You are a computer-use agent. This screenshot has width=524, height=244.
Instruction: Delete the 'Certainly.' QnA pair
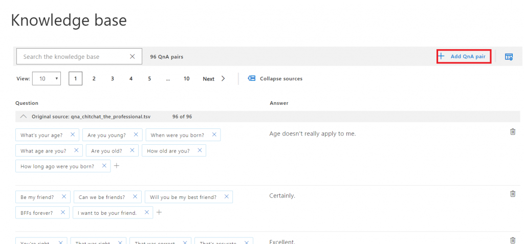(513, 194)
